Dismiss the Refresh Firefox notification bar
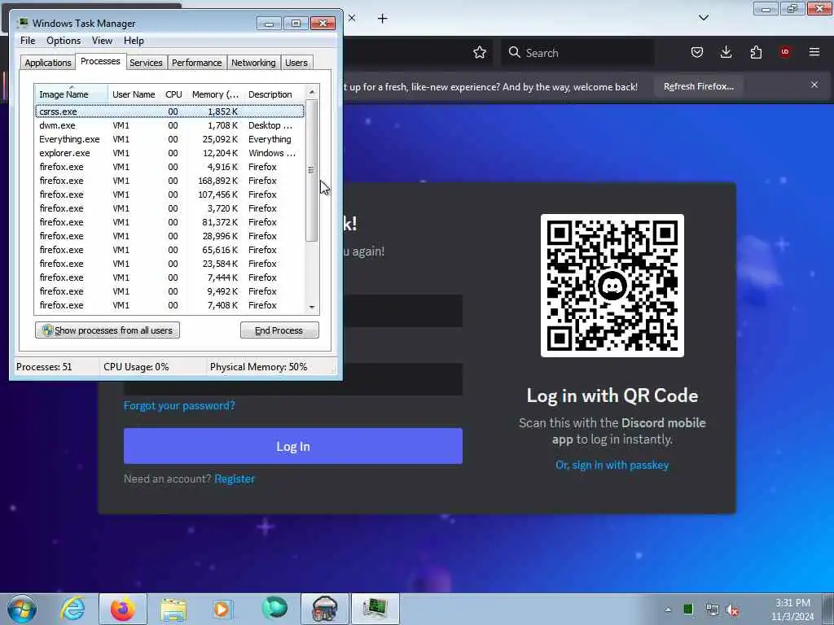 [814, 85]
